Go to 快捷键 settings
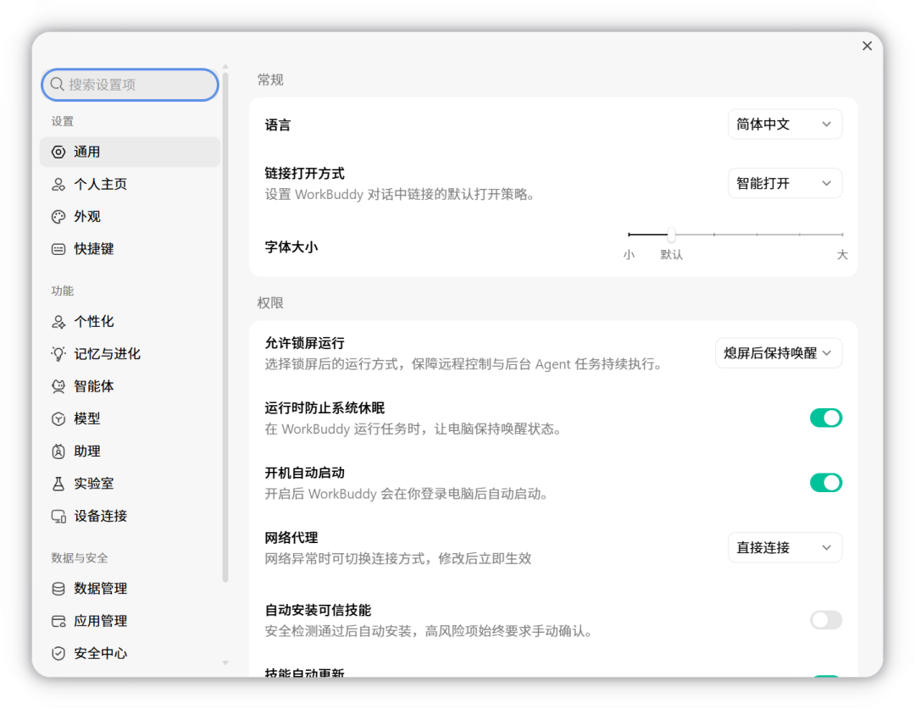Viewport: 915px width, 709px height. pyautogui.click(x=130, y=249)
